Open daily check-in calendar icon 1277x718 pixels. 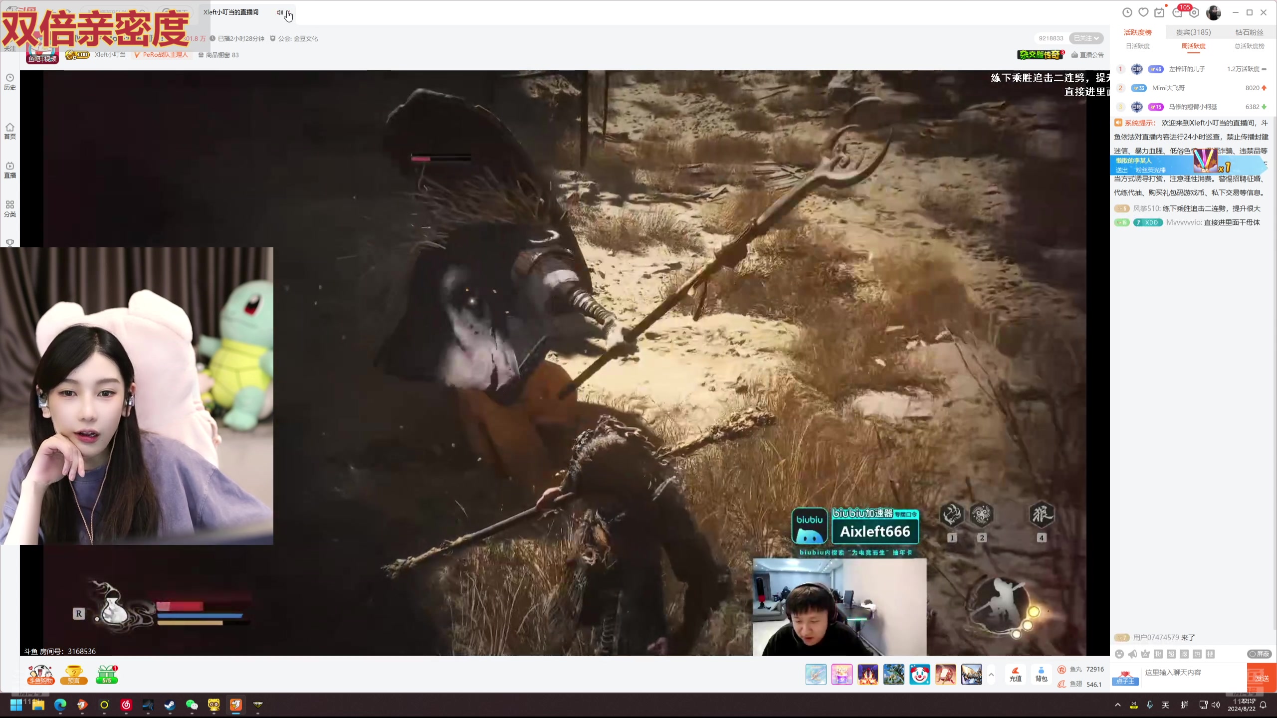(x=1160, y=12)
